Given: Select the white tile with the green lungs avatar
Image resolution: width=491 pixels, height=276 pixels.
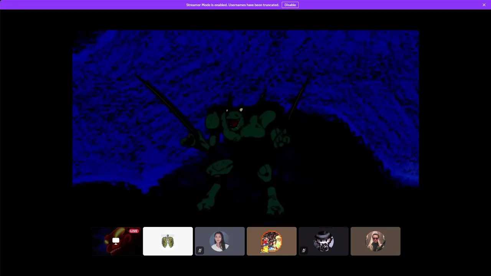Looking at the screenshot, I should 168,241.
